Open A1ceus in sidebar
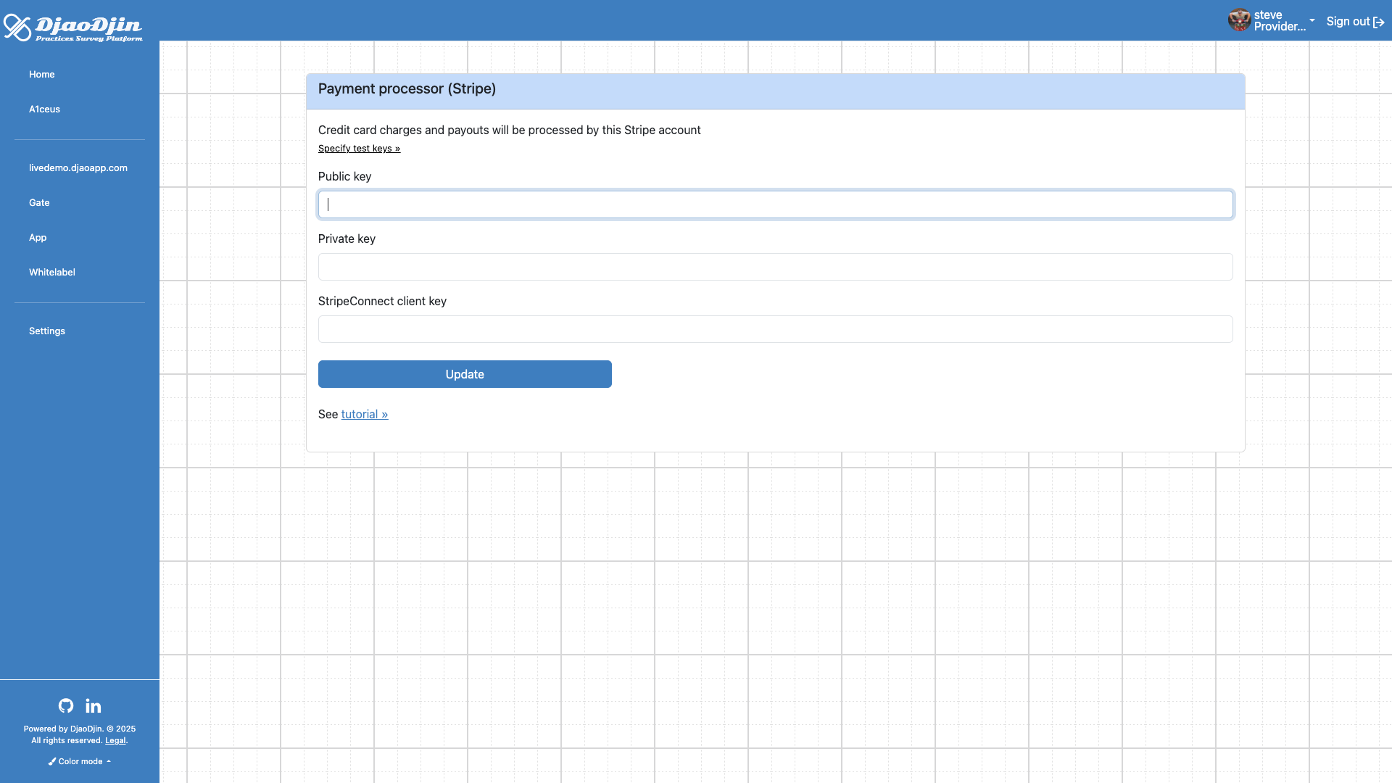The image size is (1392, 783). point(44,109)
